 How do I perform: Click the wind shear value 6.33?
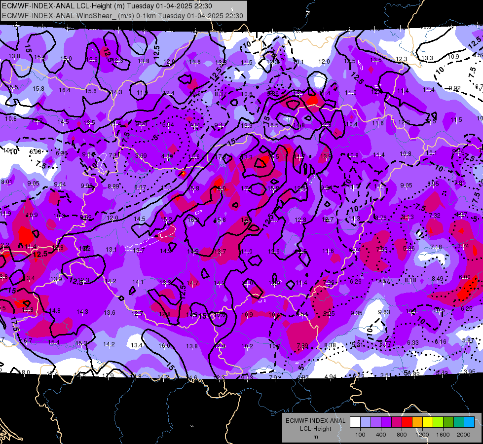pos(413,342)
